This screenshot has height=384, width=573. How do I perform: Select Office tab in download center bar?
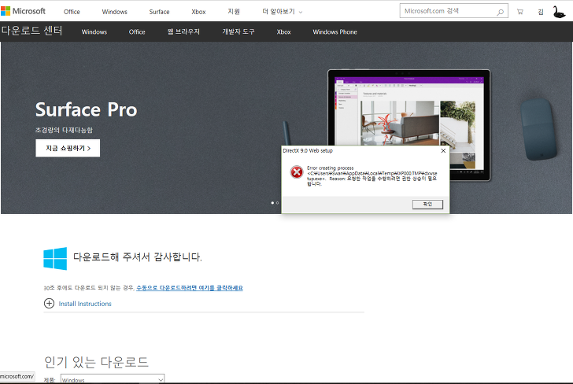137,31
